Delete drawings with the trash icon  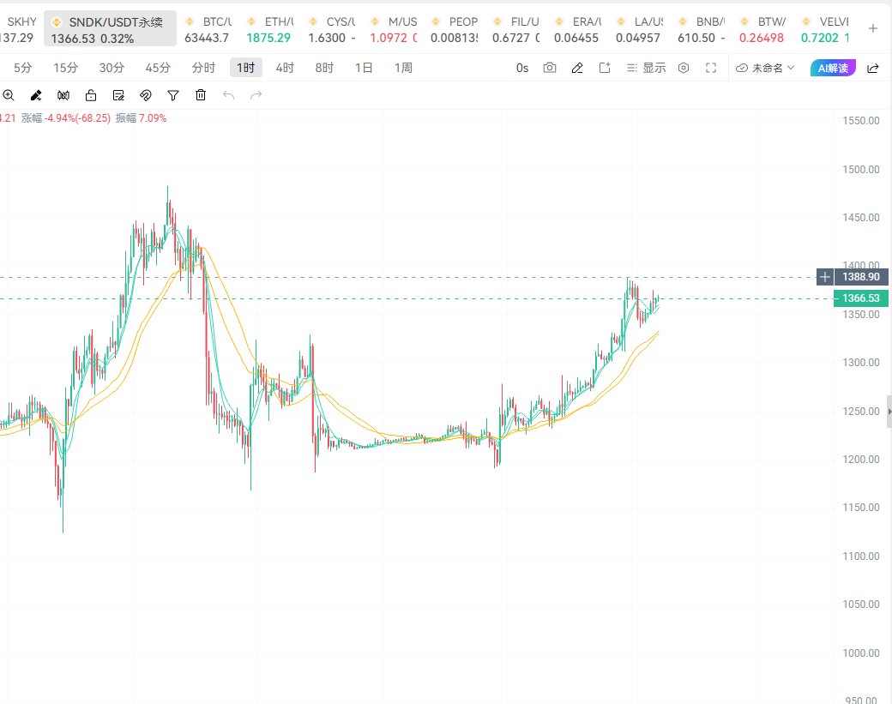(x=201, y=95)
